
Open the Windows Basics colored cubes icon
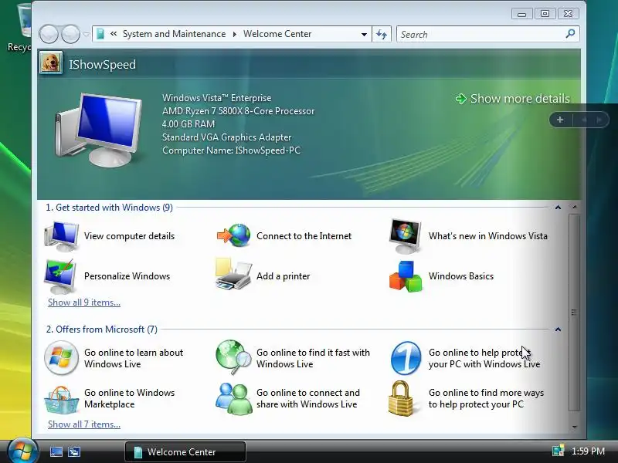406,276
